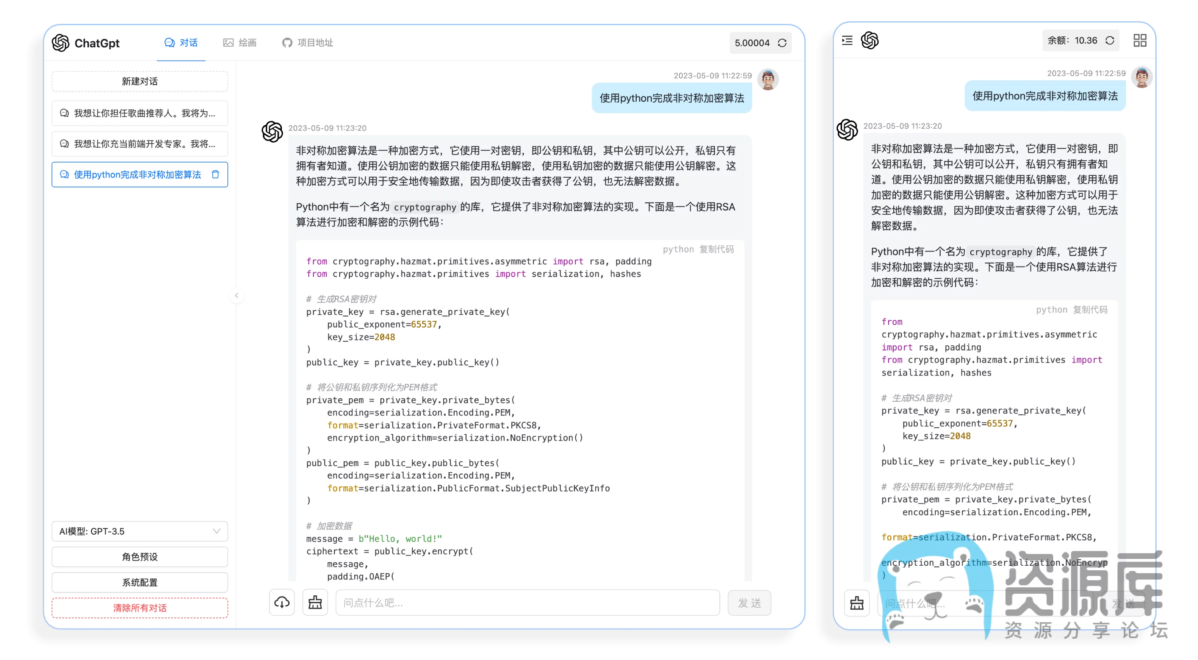Viewport: 1198px width, 660px height.
Task: Click the grid apps icon in mobile view
Action: pos(1140,41)
